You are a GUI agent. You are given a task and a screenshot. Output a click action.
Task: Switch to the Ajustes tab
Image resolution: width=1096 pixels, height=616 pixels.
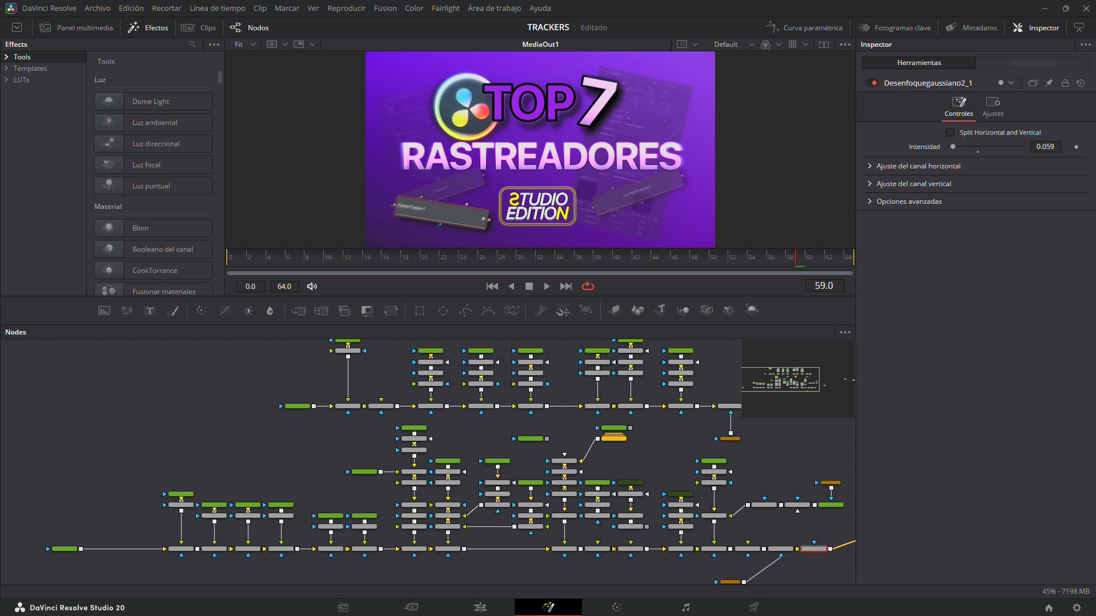click(993, 107)
